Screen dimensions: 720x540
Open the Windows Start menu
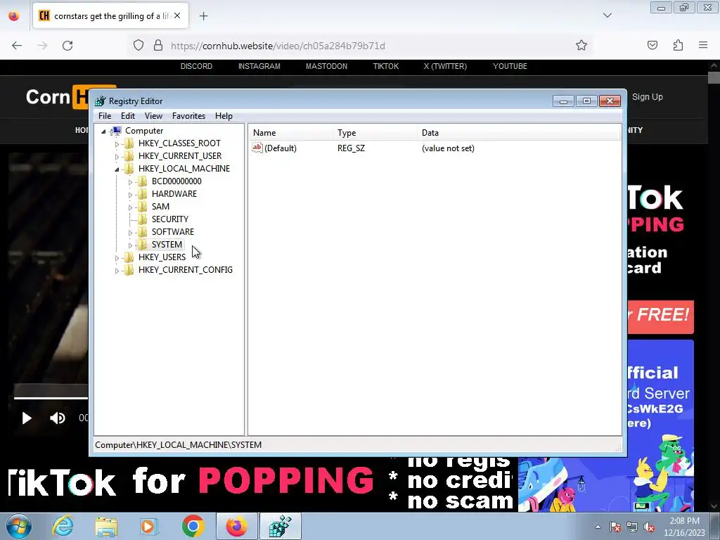(18, 526)
